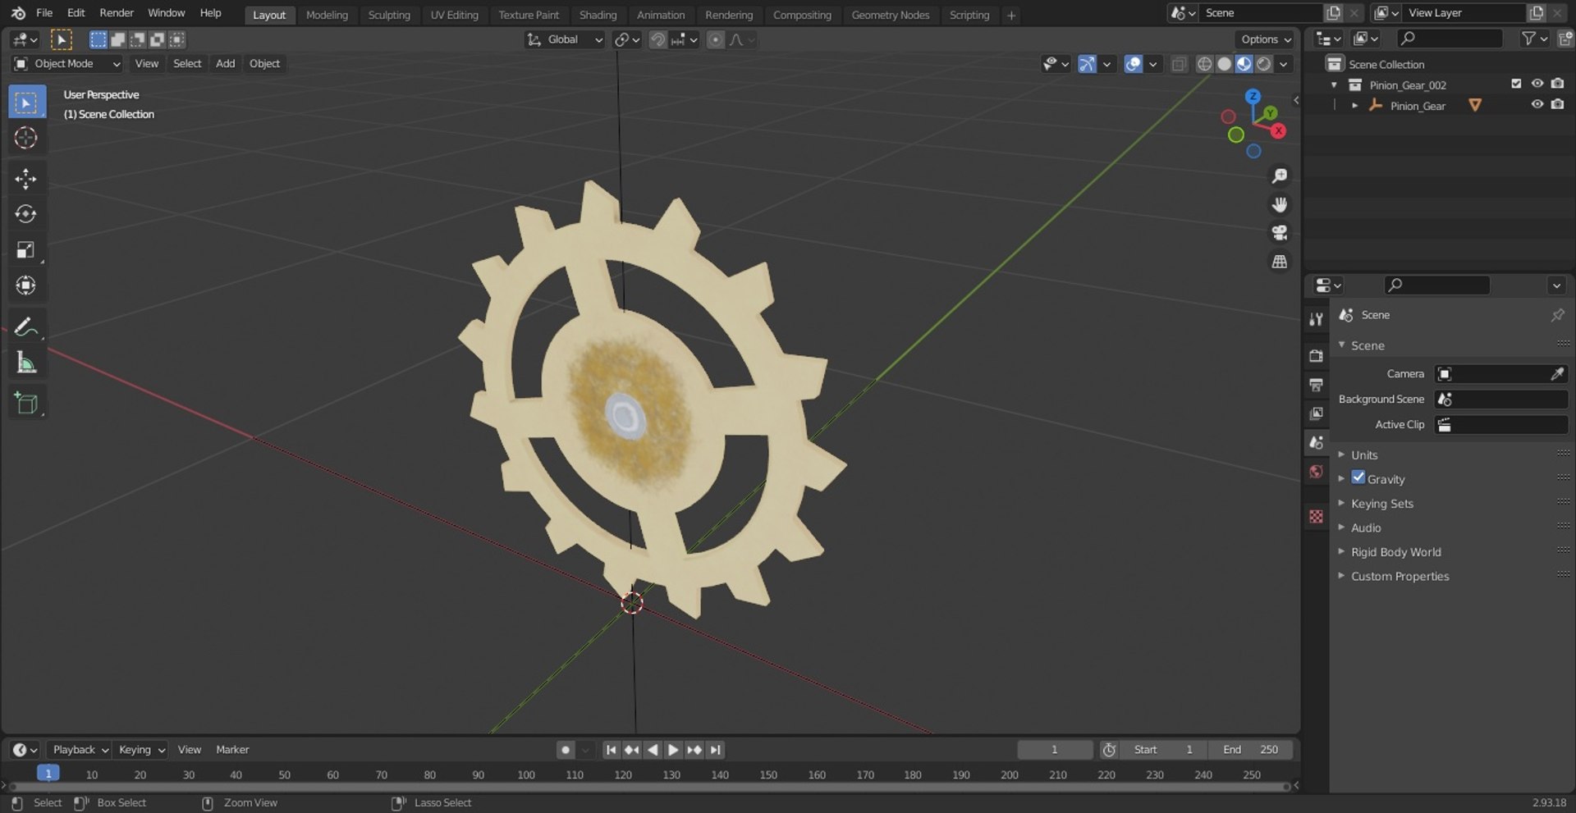Click the pan view hand icon
Screen dimensions: 1576x813
pos(1279,204)
